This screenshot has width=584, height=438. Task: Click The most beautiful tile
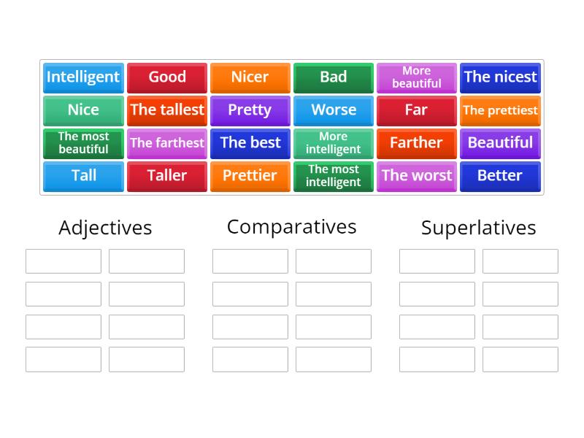(82, 143)
